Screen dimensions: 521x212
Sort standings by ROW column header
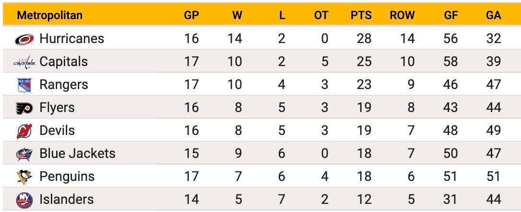pos(402,15)
